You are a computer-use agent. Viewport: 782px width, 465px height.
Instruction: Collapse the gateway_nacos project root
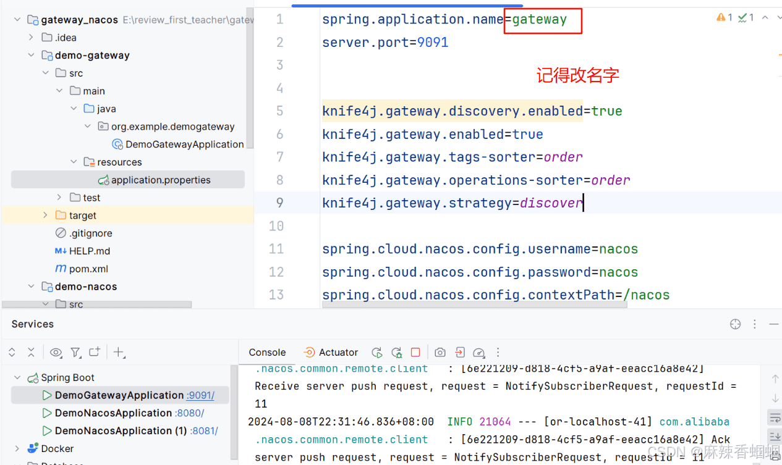[17, 20]
